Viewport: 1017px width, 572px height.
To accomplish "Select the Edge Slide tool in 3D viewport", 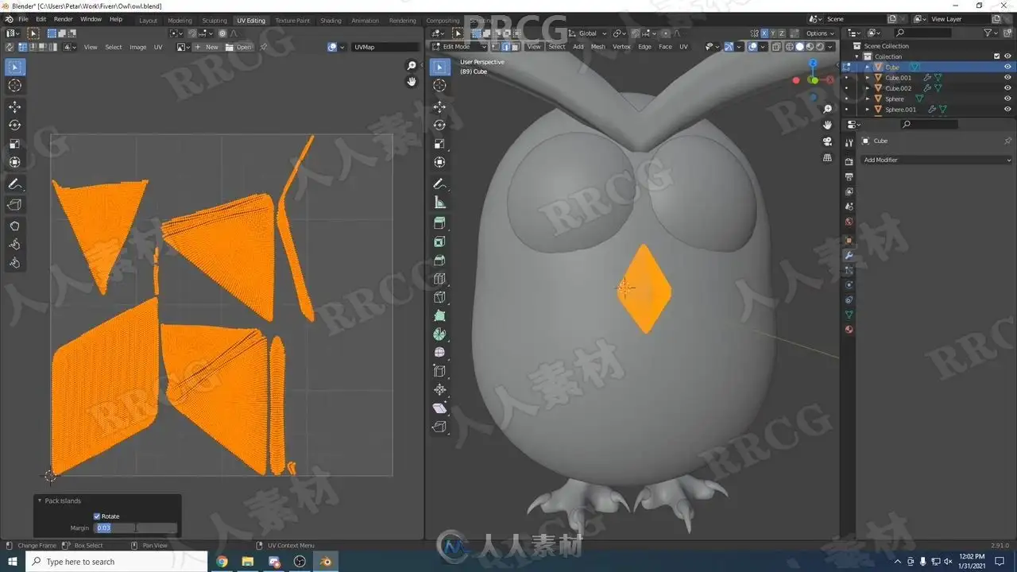I will tap(440, 371).
